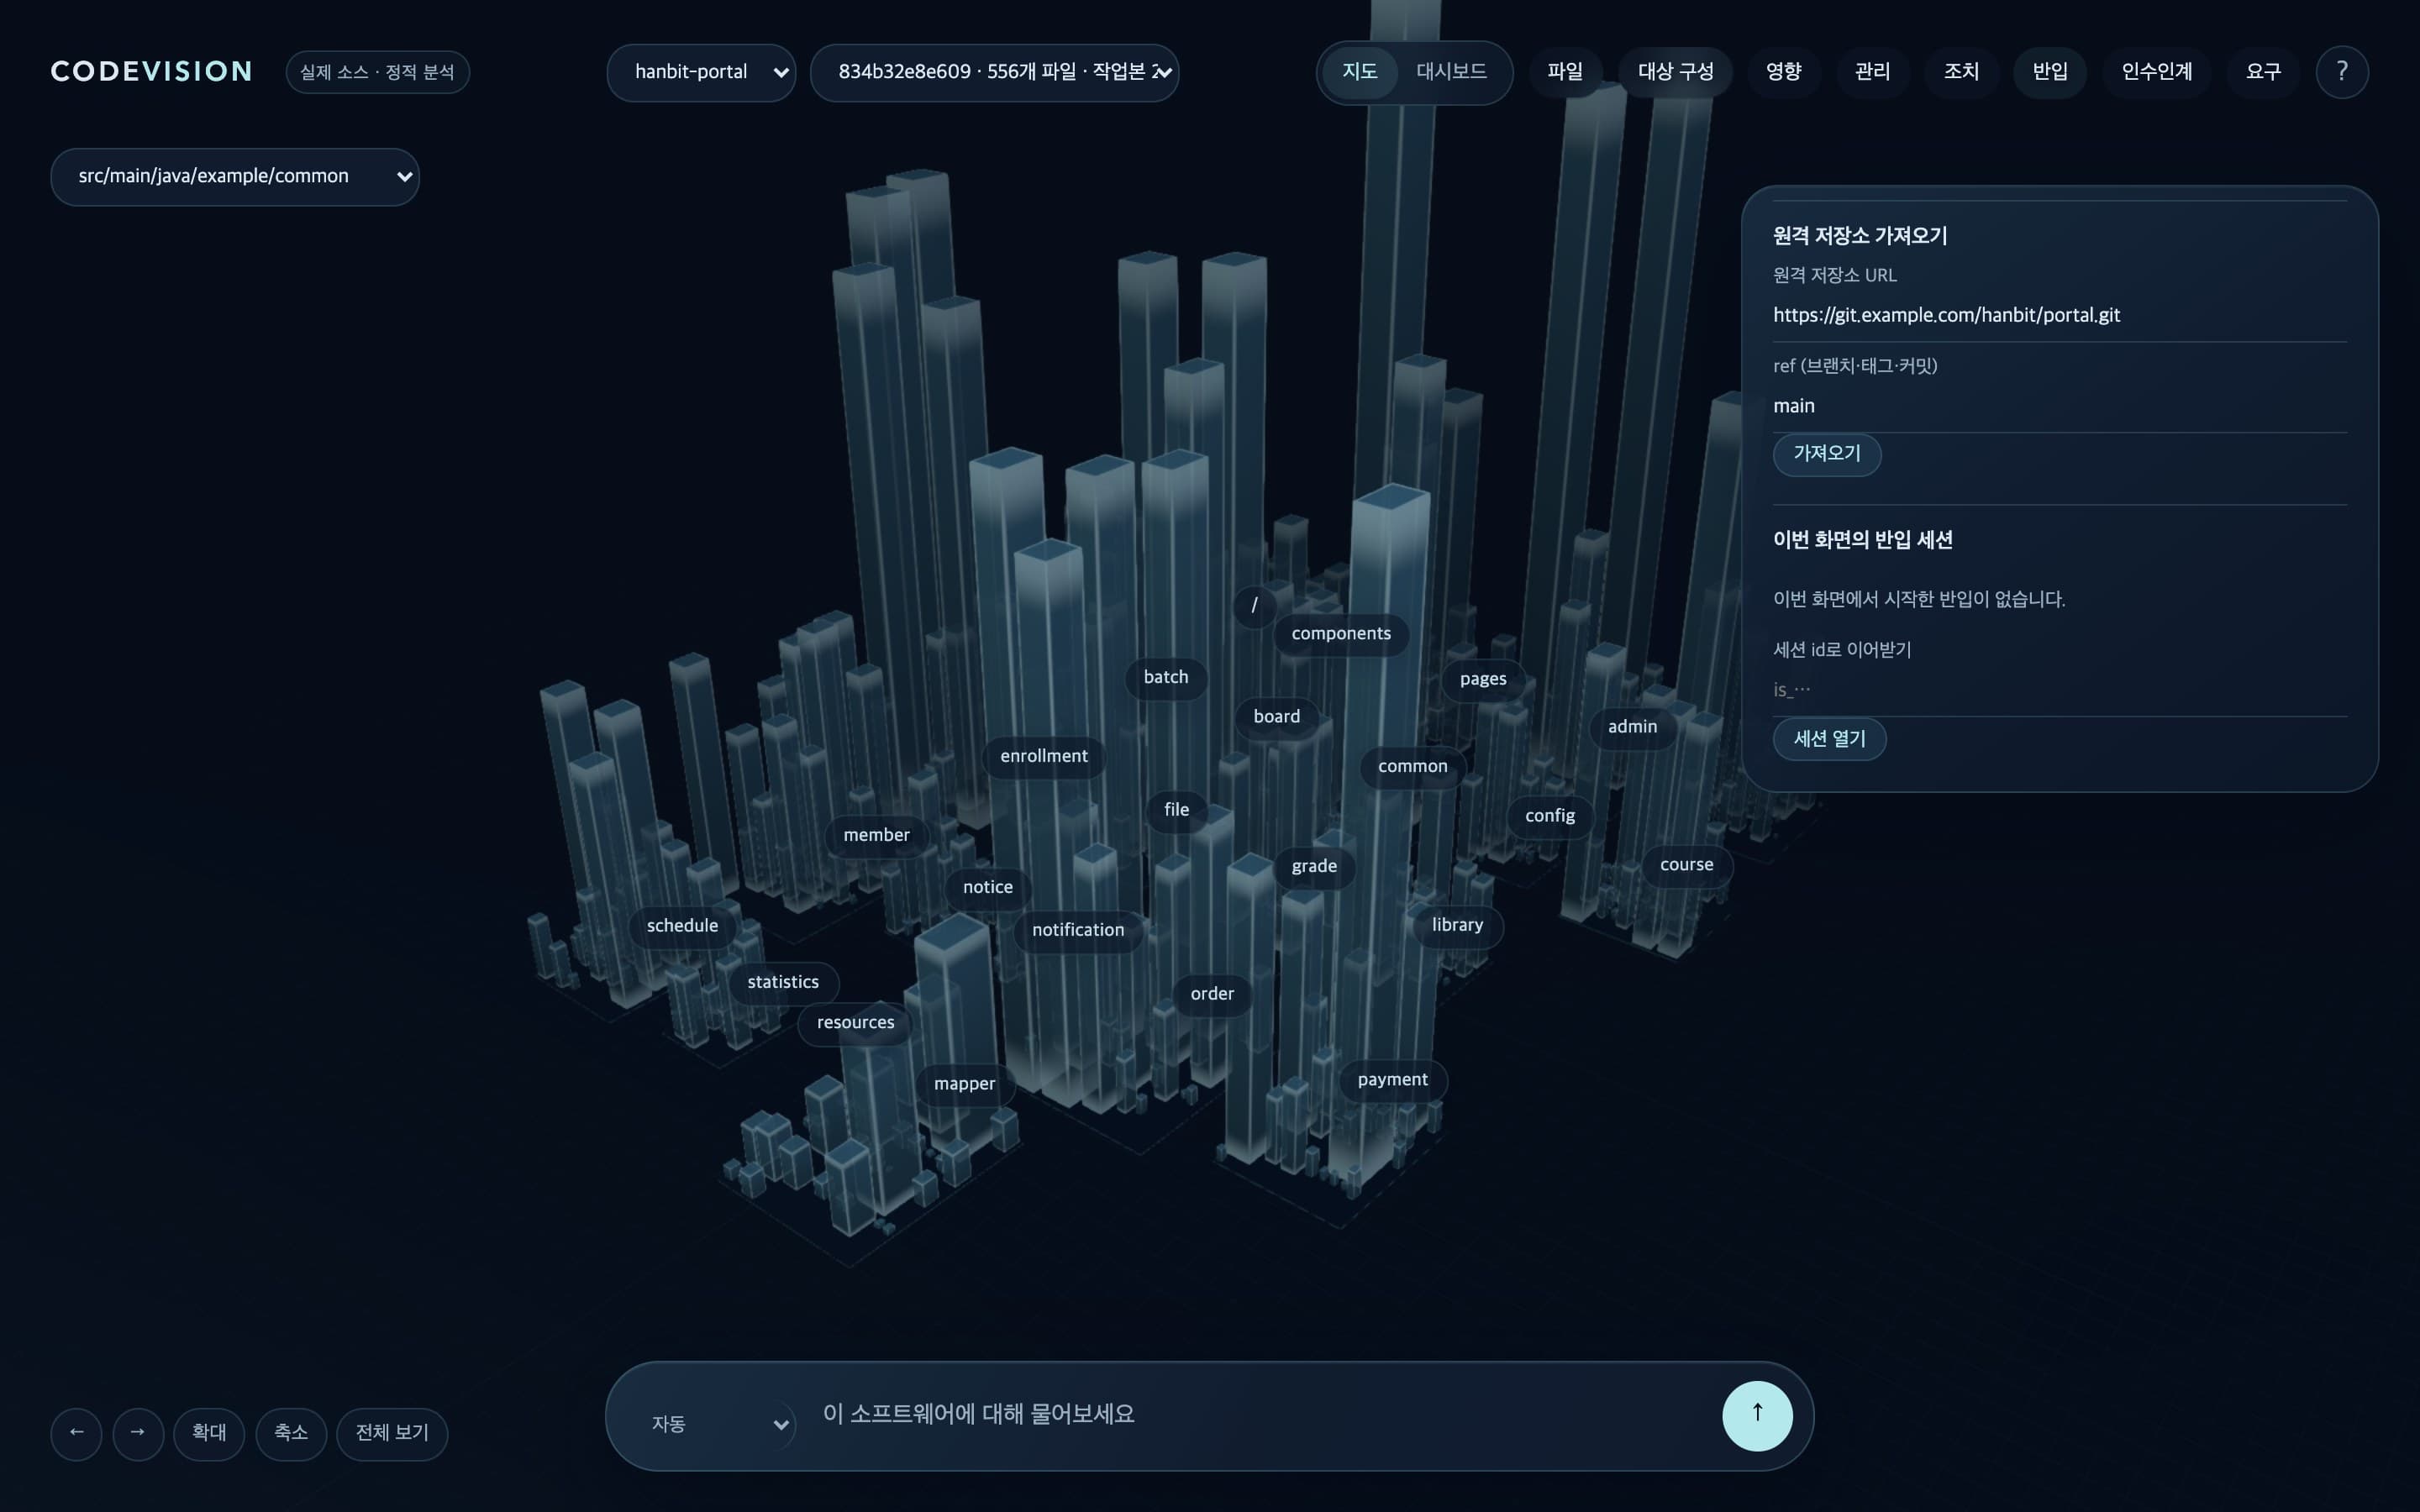The image size is (2420, 1512).
Task: Open the 인수인계 tab
Action: pos(2157,72)
